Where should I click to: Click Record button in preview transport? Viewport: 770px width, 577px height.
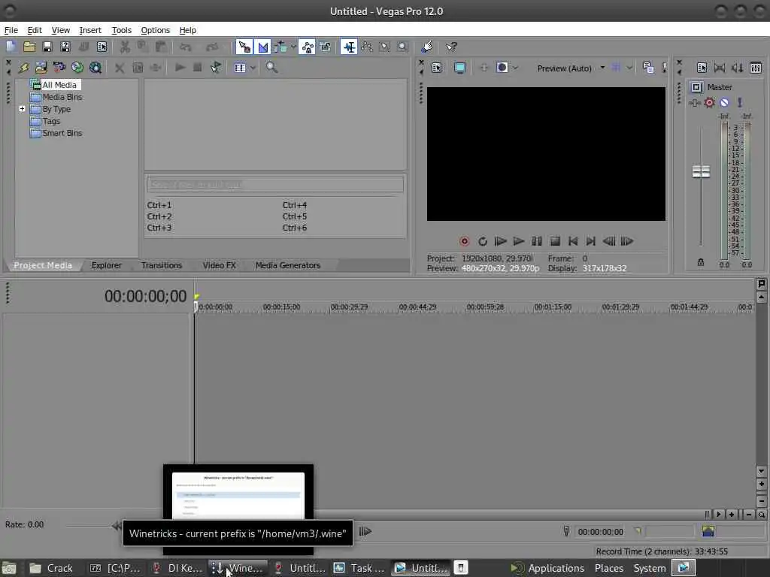tap(464, 241)
